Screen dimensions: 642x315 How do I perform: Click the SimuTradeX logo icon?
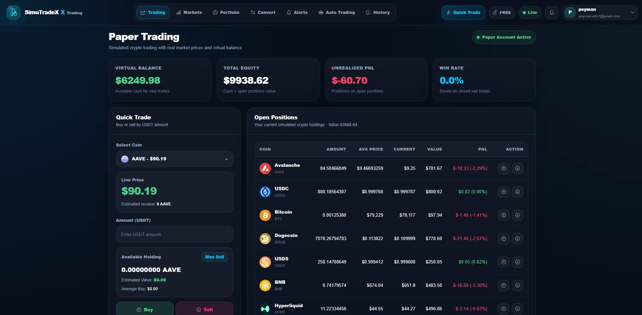coord(13,12)
